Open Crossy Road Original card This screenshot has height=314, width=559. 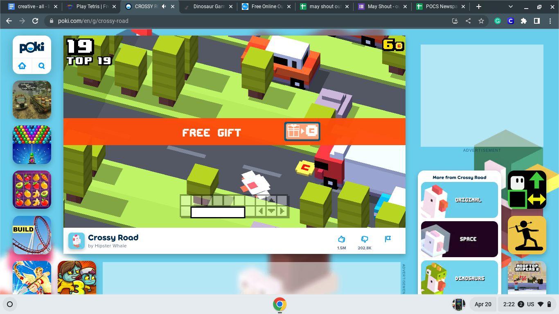coord(460,200)
